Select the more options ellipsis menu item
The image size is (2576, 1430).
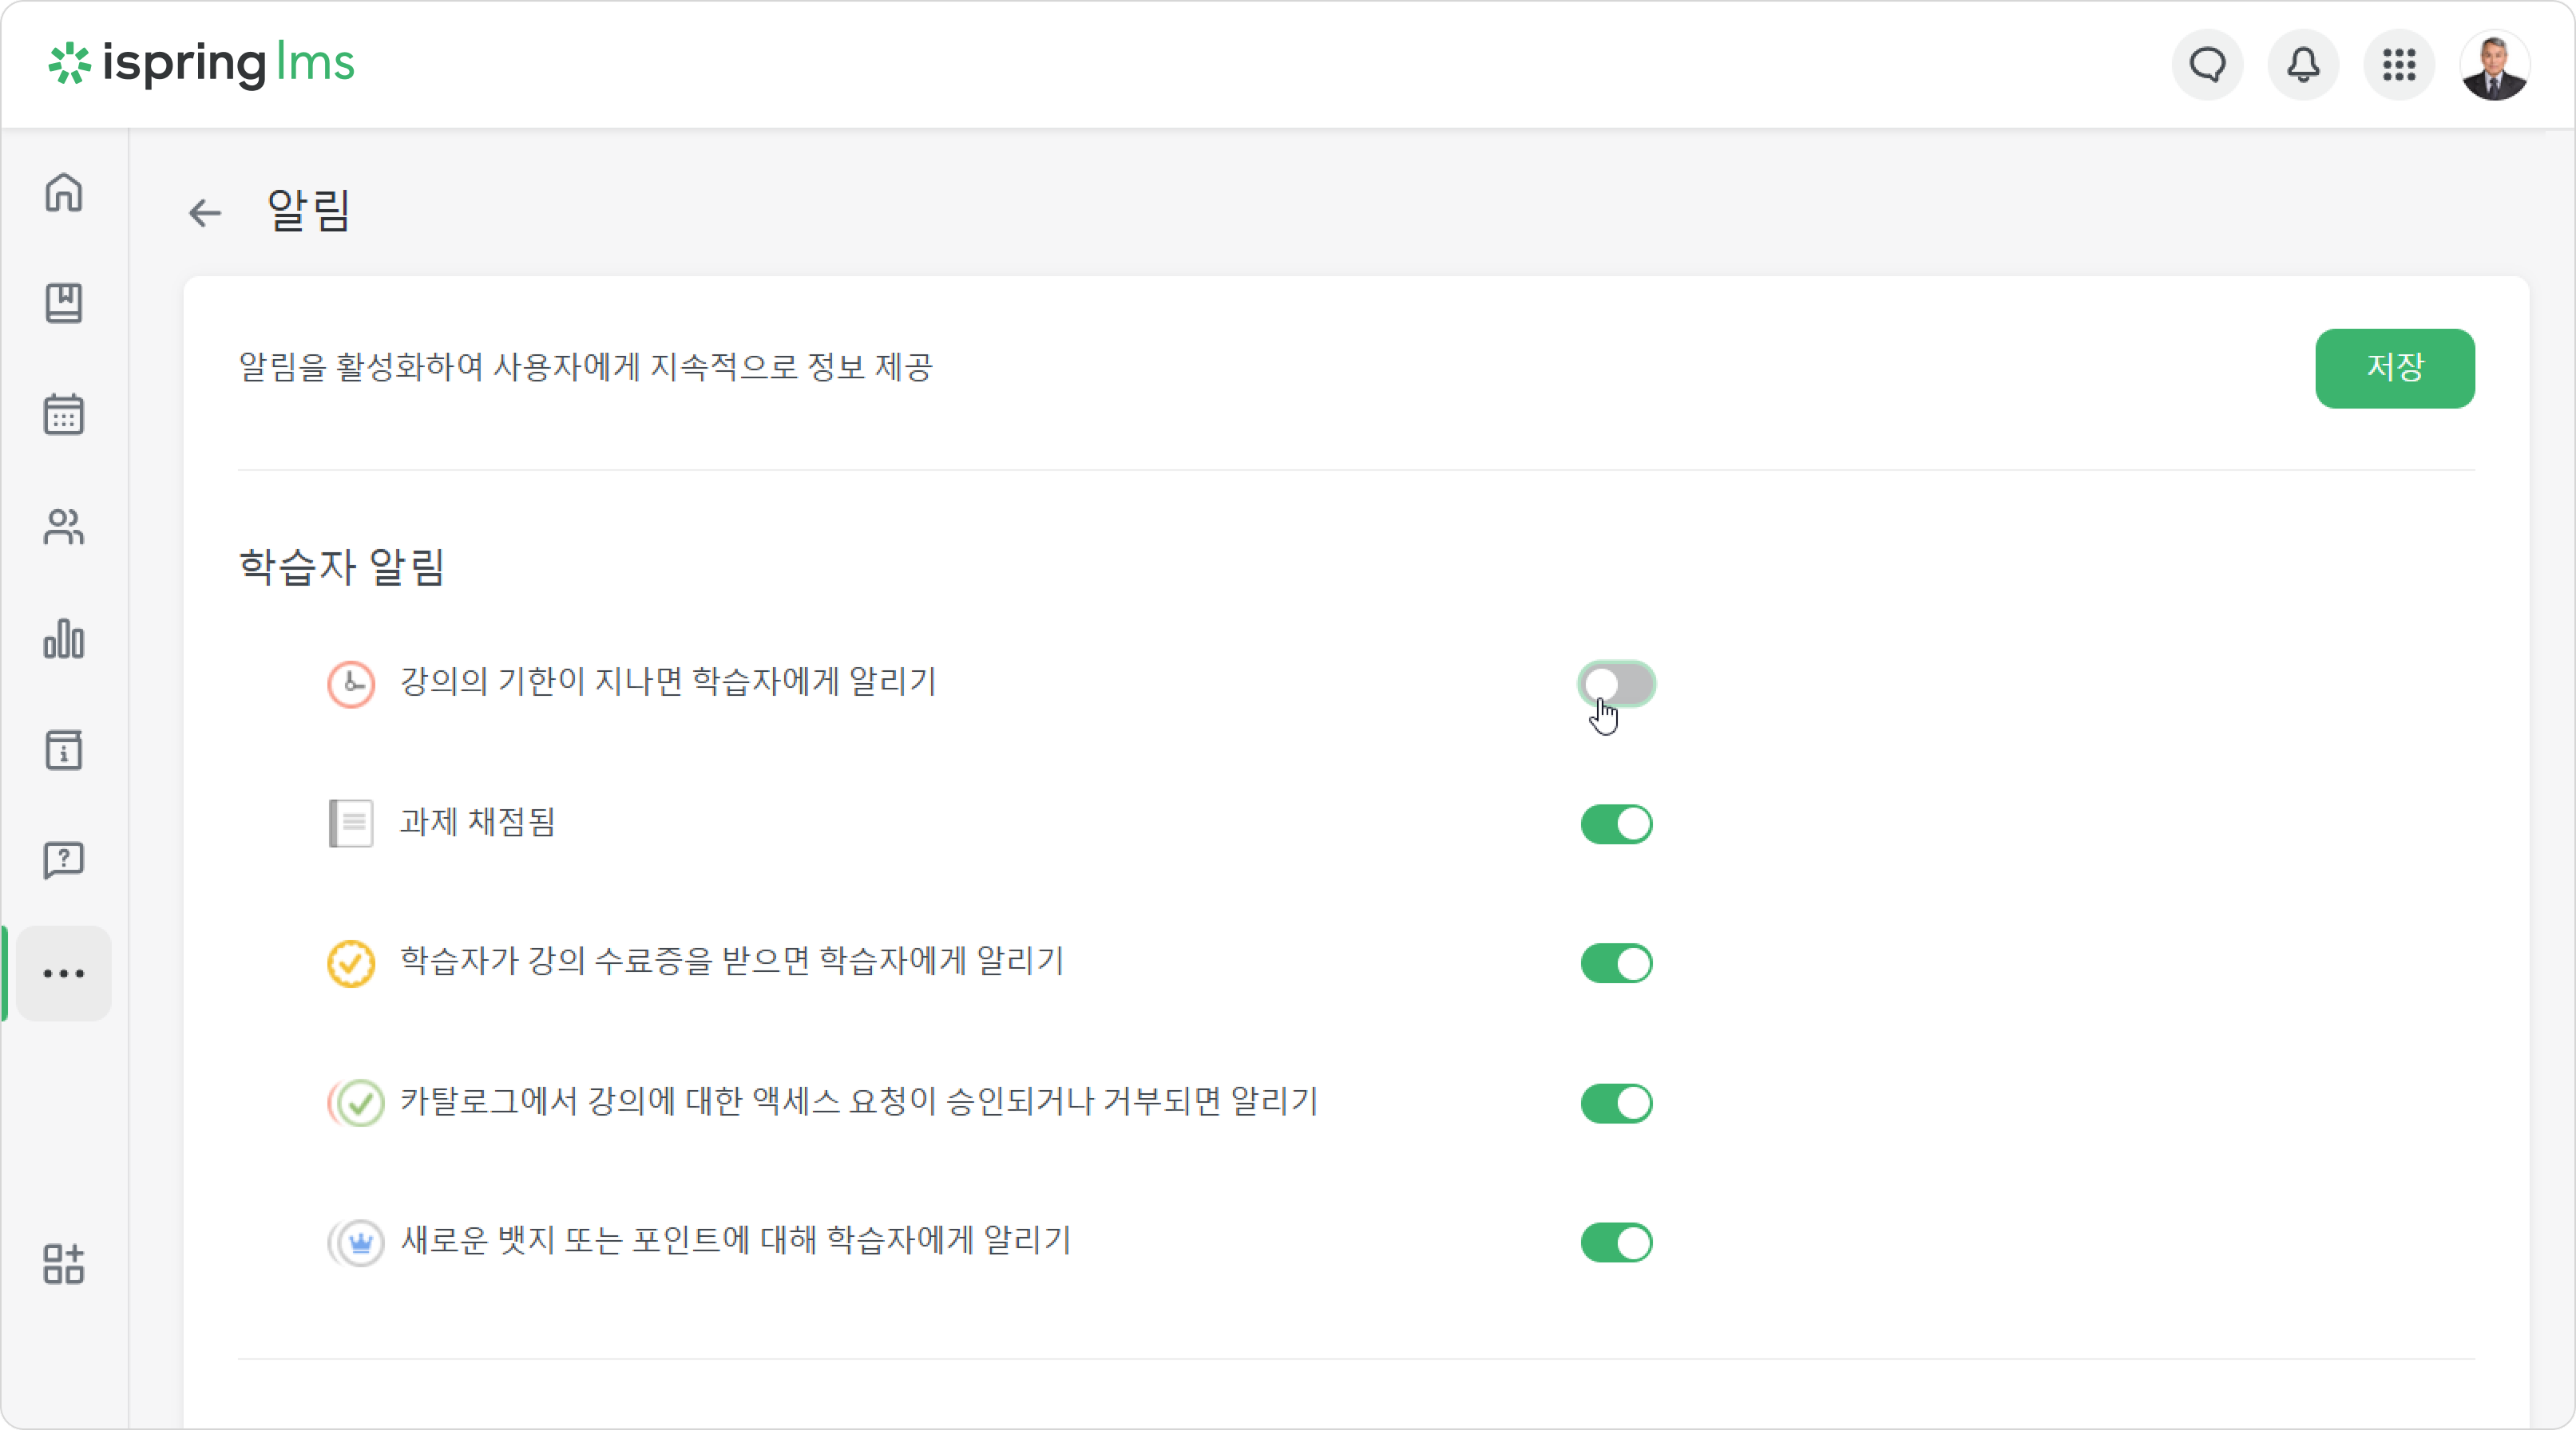[x=64, y=974]
